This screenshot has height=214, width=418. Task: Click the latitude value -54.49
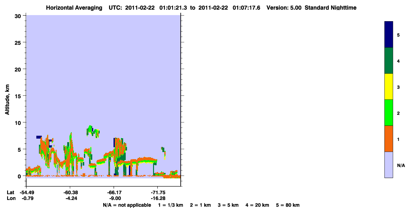[x=26, y=193]
